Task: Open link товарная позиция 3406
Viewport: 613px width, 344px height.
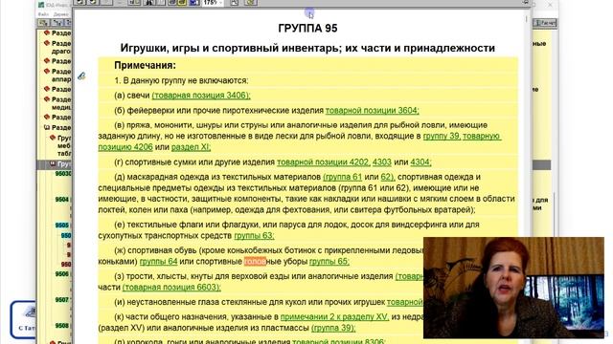Action: coord(201,96)
